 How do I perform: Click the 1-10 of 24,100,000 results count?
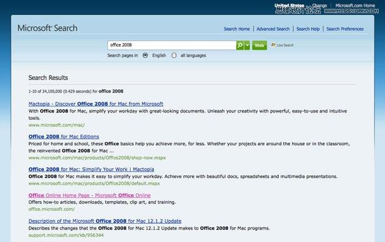click(x=76, y=91)
